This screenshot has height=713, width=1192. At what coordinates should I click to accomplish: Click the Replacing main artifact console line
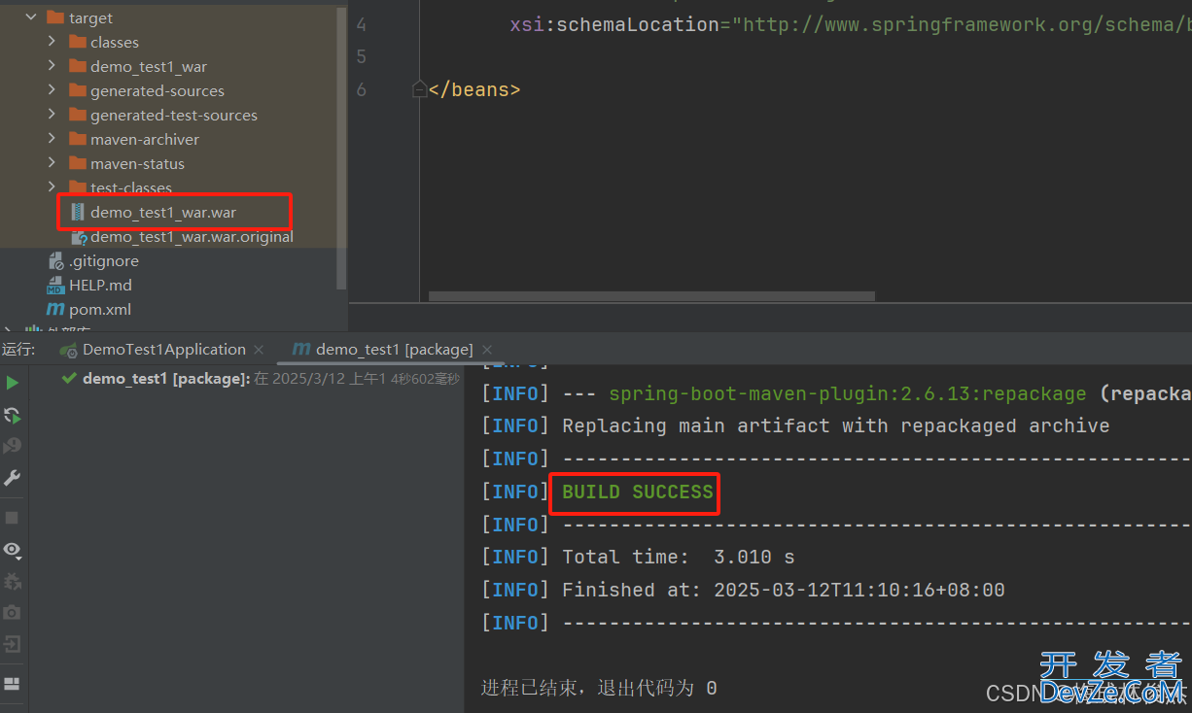(x=836, y=425)
